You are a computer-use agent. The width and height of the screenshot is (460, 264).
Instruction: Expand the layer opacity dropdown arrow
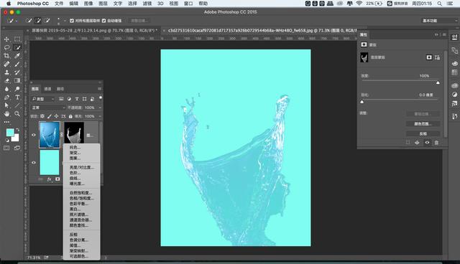[x=100, y=108]
